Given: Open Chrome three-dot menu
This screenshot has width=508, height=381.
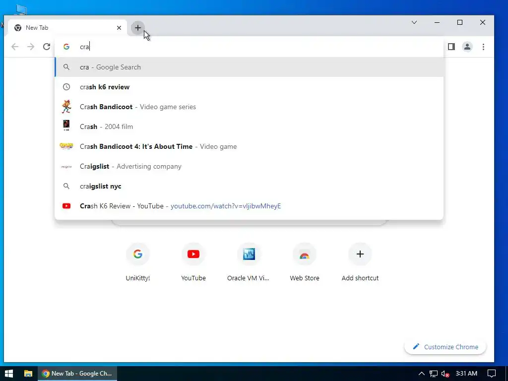Looking at the screenshot, I should 483,47.
